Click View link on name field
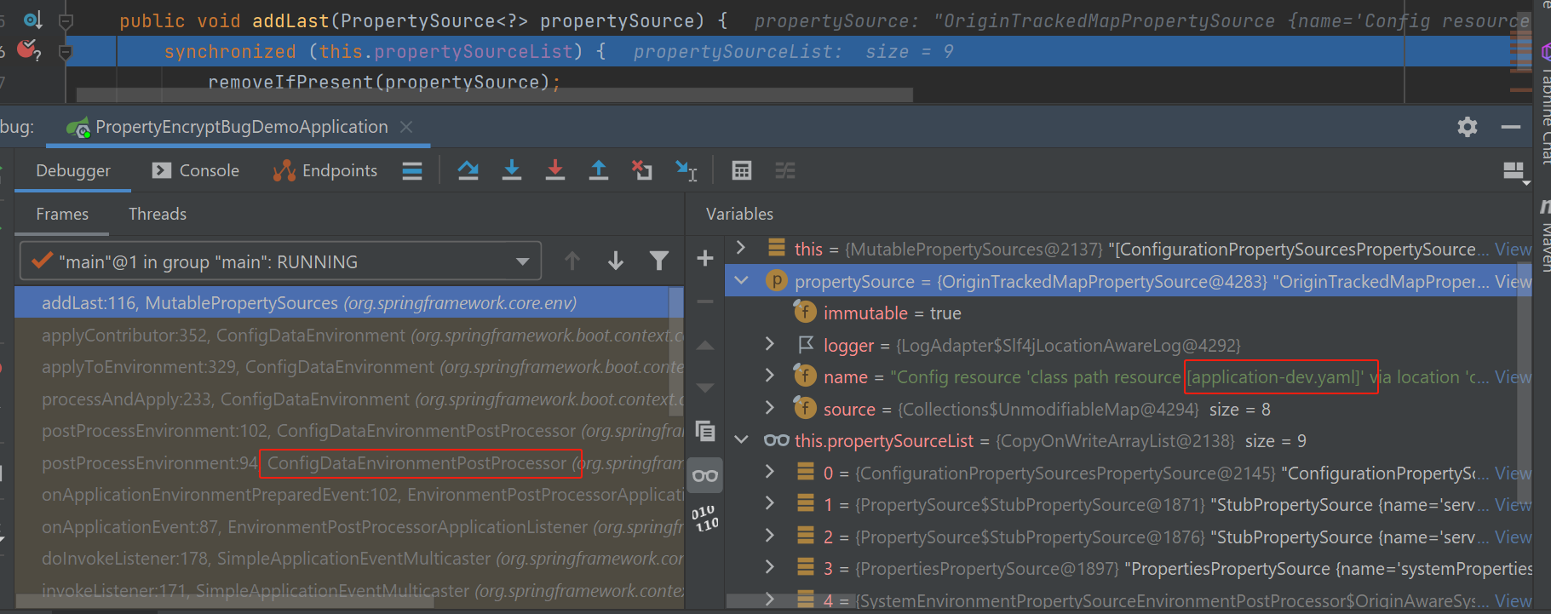 (1513, 377)
